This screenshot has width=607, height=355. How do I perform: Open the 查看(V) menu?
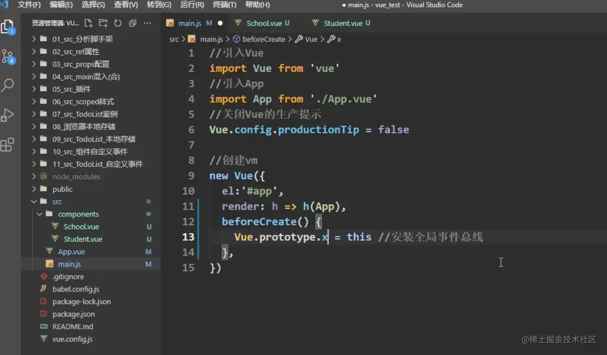click(x=126, y=5)
